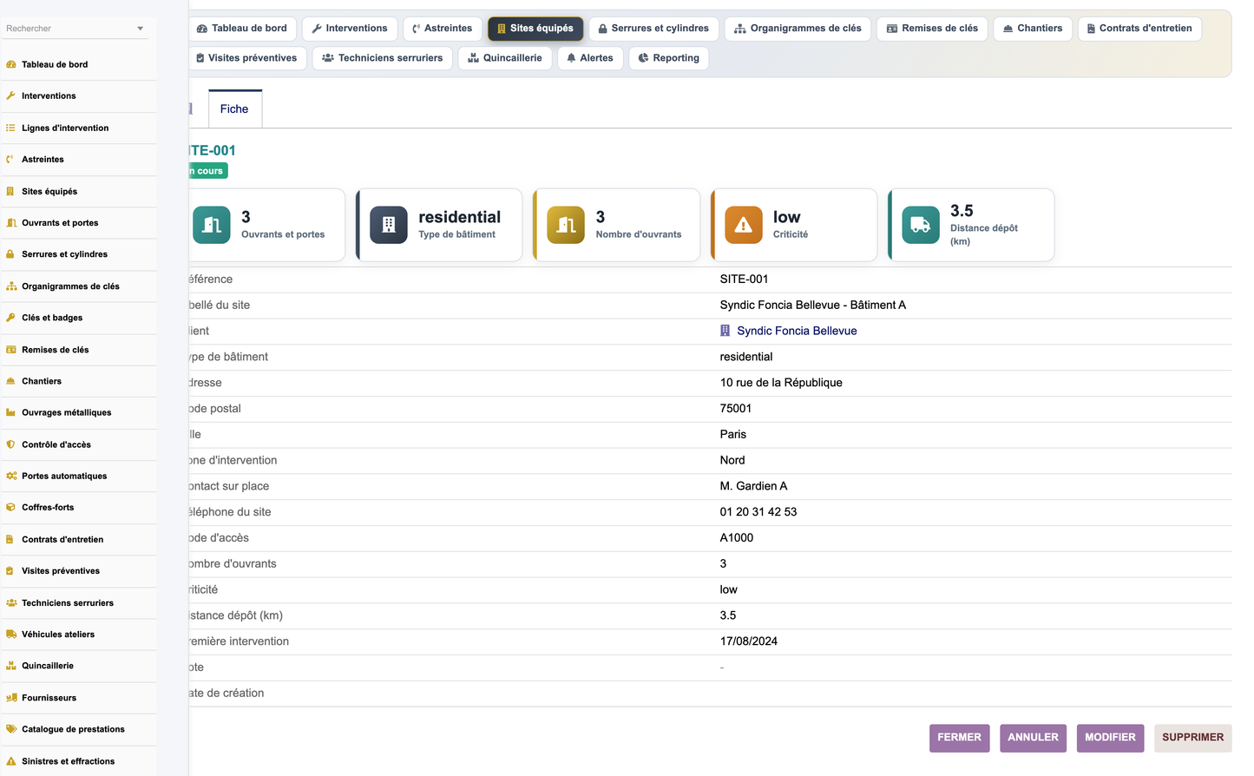Open Contrats d'entretien top tab

[x=1139, y=29]
